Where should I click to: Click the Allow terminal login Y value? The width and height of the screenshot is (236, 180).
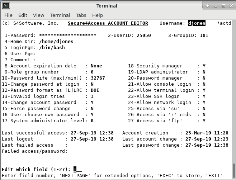(204, 90)
